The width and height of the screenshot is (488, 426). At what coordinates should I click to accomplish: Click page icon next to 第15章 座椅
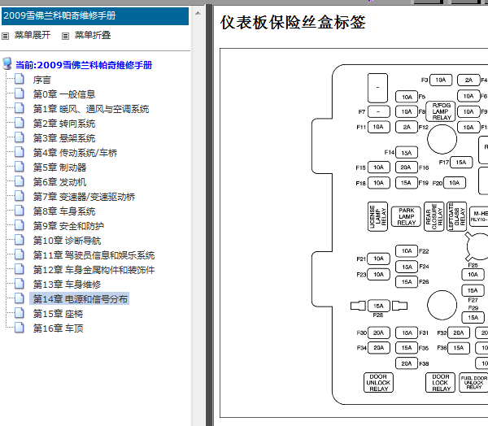(x=20, y=313)
